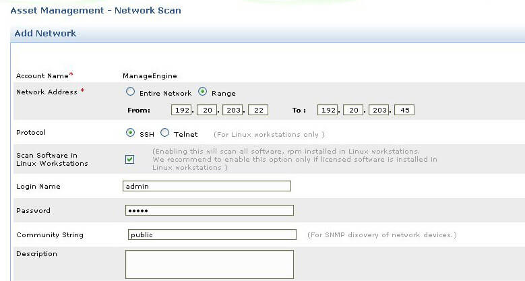
Task: Select the Entire Network radio button
Action: point(130,92)
